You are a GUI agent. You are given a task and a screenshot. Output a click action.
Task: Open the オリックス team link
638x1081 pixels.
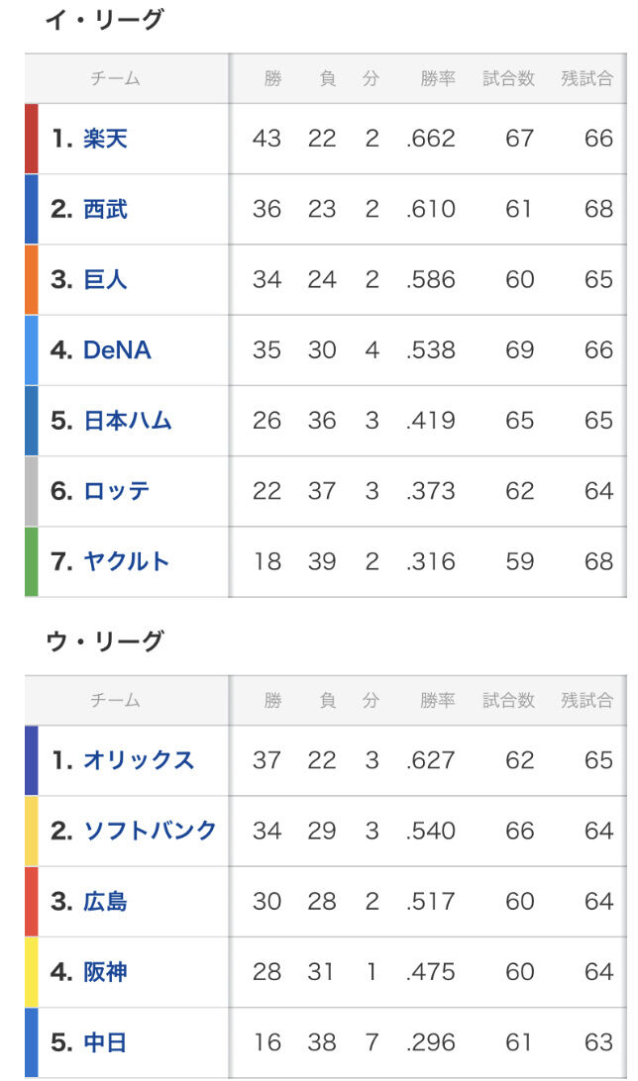139,759
